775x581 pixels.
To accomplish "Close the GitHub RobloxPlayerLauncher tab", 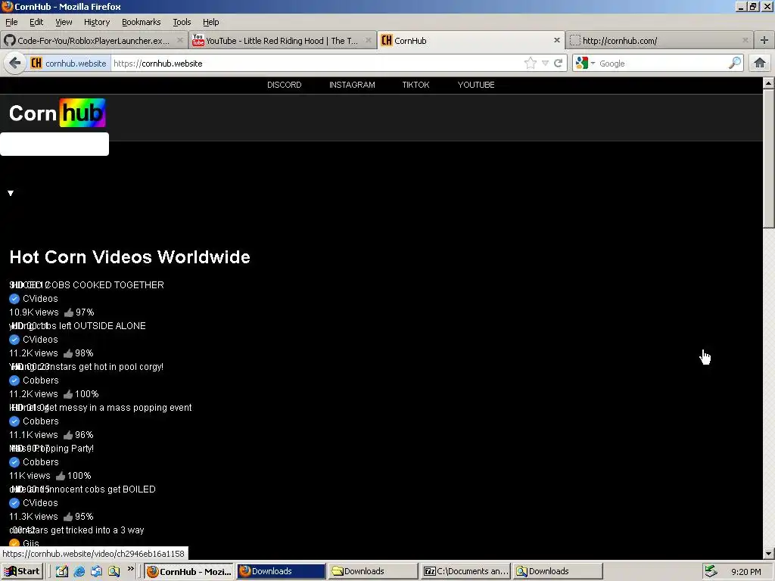I will [180, 40].
